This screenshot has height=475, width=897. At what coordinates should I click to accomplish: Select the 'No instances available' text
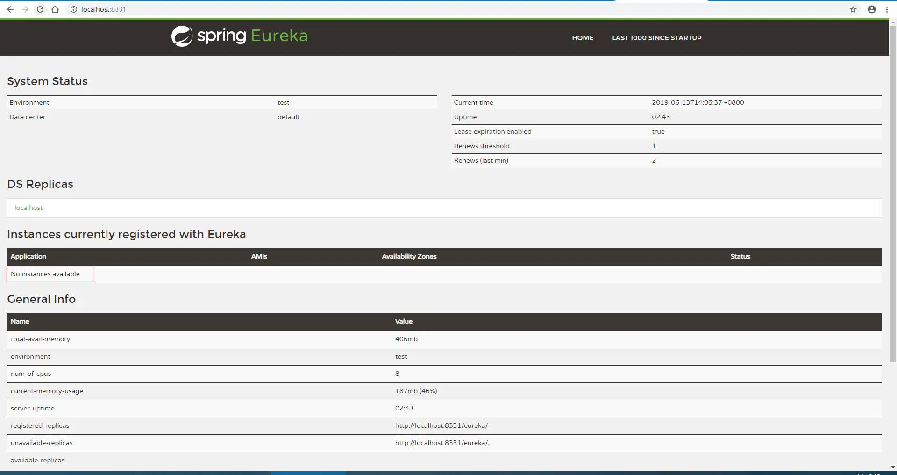click(x=45, y=274)
